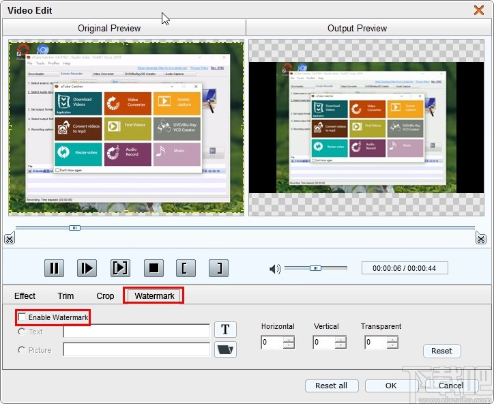Set trim end with right bracket button
This screenshot has width=494, height=404.
218,268
